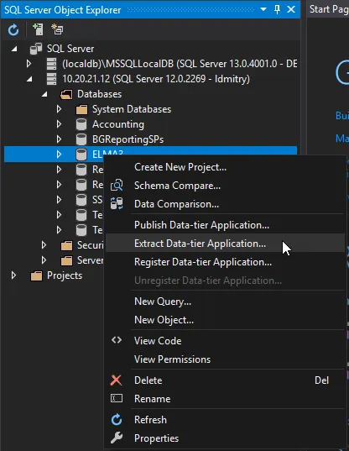Screen dimensions: 349x451
Task: Collapse the SQL Server root node
Action: pos(14,49)
